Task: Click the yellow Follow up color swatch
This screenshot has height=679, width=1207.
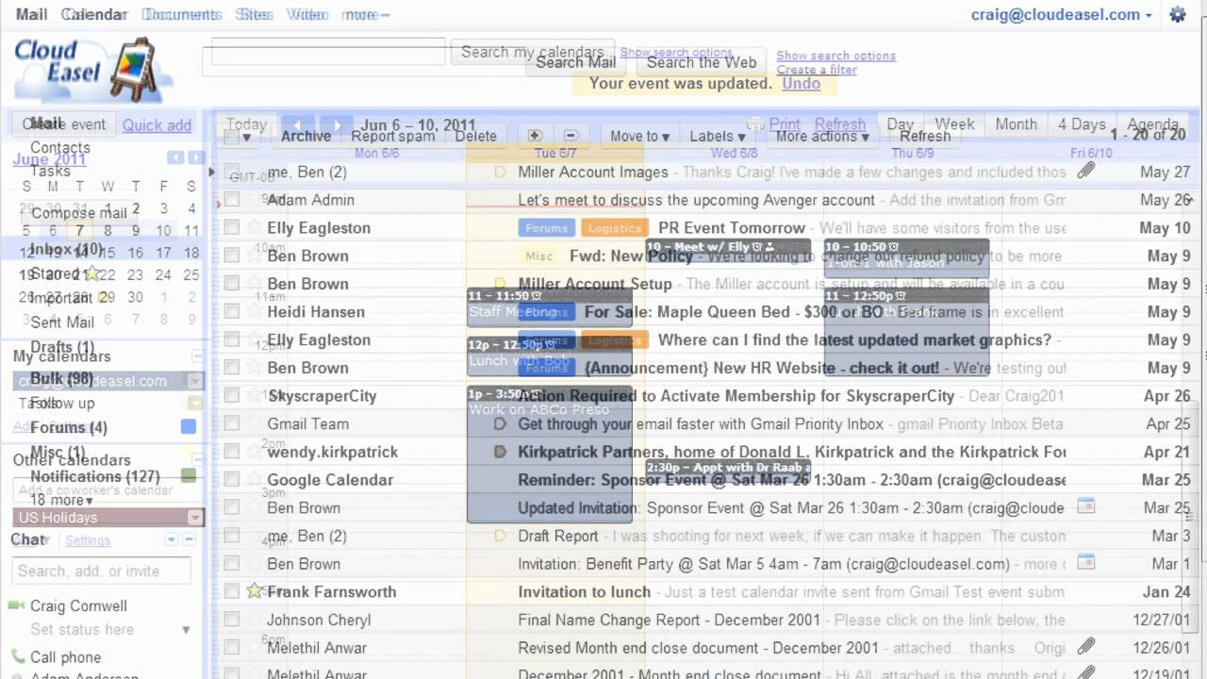Action: point(195,403)
